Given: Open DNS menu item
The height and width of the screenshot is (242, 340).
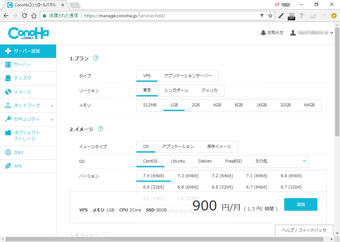Looking at the screenshot, I should (x=28, y=152).
